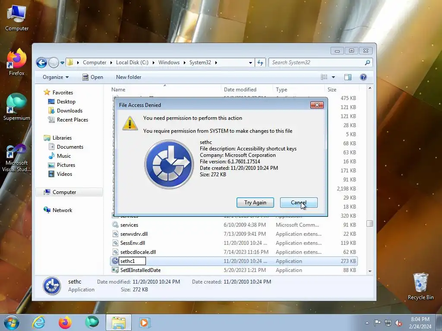The height and width of the screenshot is (331, 442).
Task: Select Computer in the navigation pane
Action: pos(64,192)
